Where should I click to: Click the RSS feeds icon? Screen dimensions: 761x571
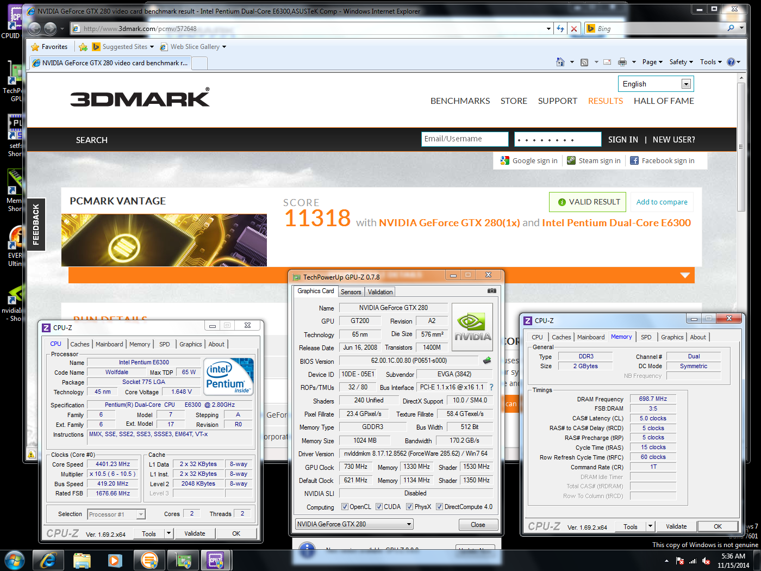point(584,62)
